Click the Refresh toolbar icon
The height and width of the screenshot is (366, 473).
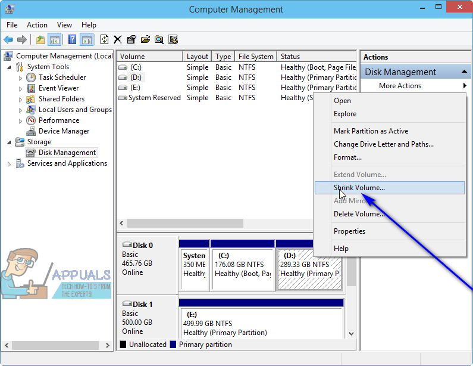click(x=104, y=40)
